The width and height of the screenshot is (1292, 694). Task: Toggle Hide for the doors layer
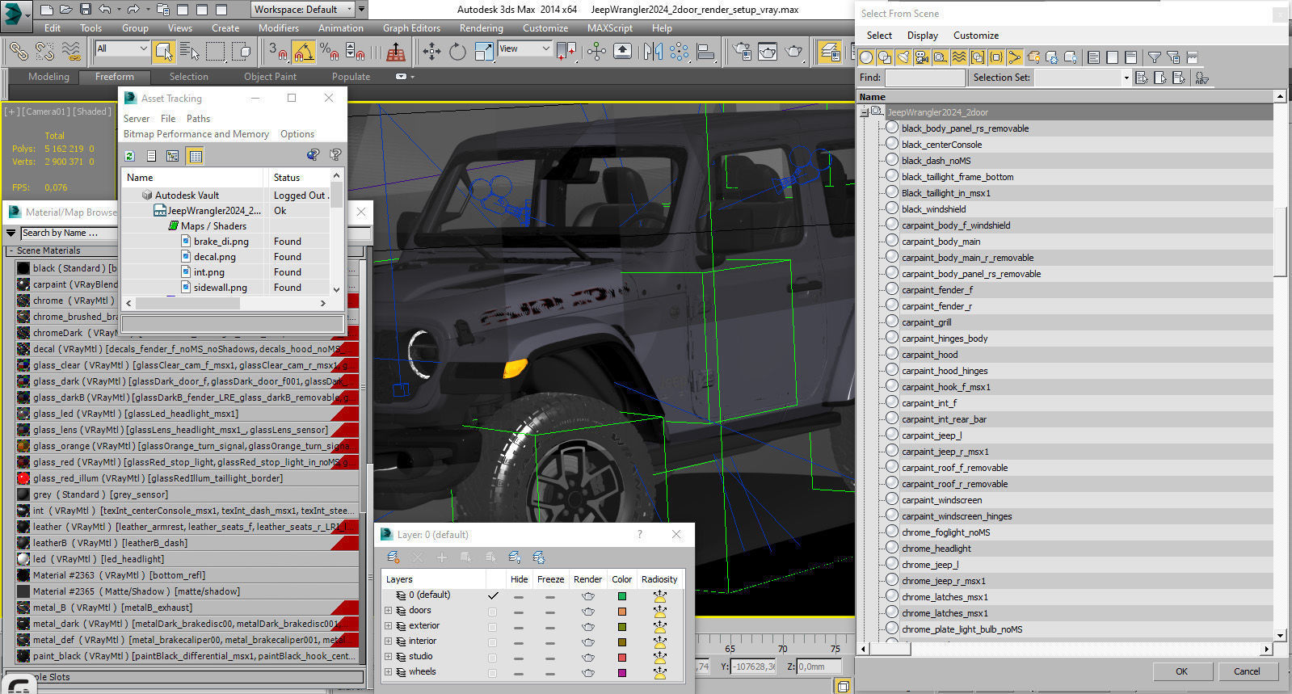click(x=519, y=611)
